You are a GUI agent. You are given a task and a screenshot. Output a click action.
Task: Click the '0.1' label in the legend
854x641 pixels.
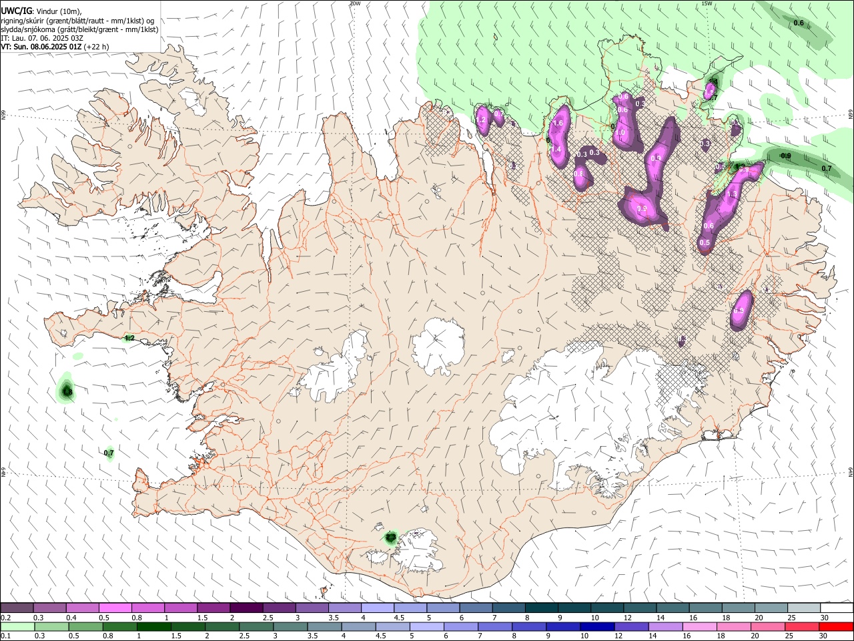click(6, 636)
